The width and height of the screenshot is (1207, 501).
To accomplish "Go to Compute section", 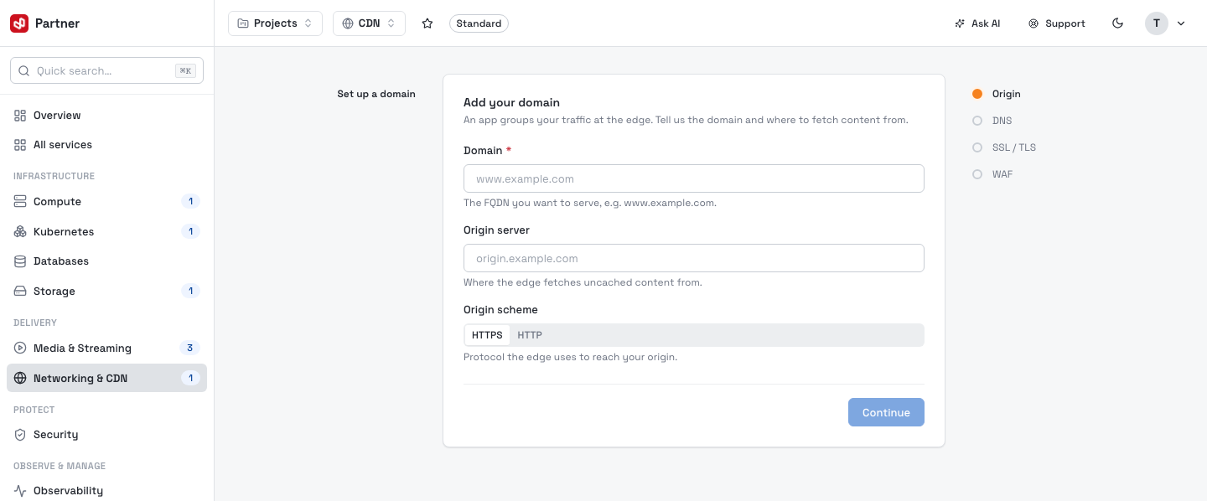I will click(x=106, y=202).
